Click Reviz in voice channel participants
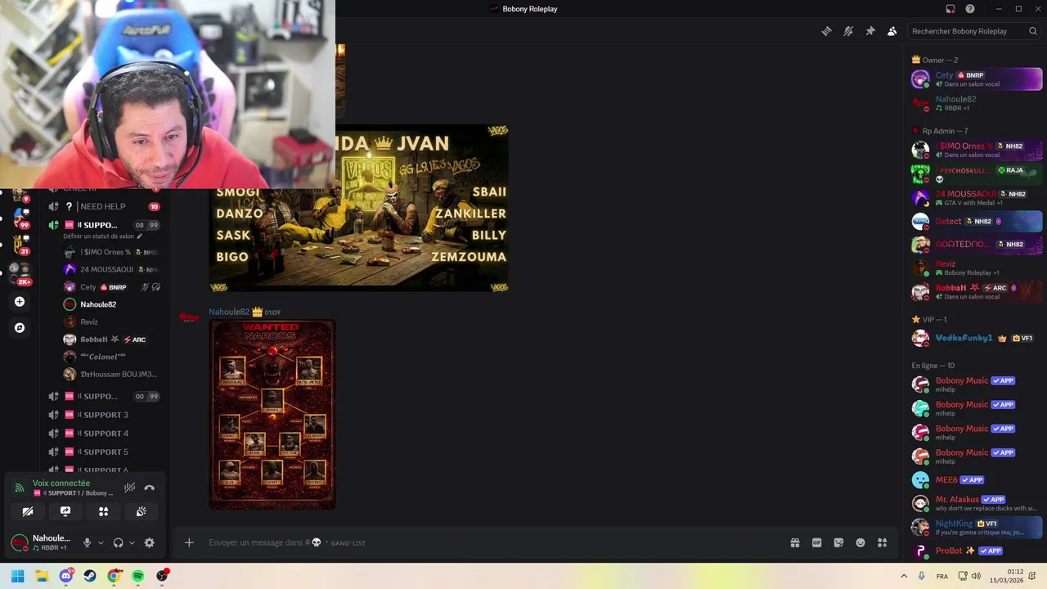Viewport: 1047px width, 589px height. tap(110, 321)
